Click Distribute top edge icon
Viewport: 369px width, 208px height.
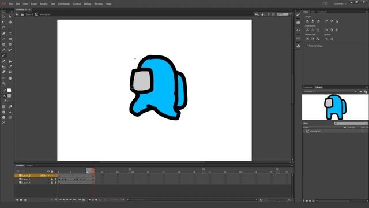coord(307,30)
